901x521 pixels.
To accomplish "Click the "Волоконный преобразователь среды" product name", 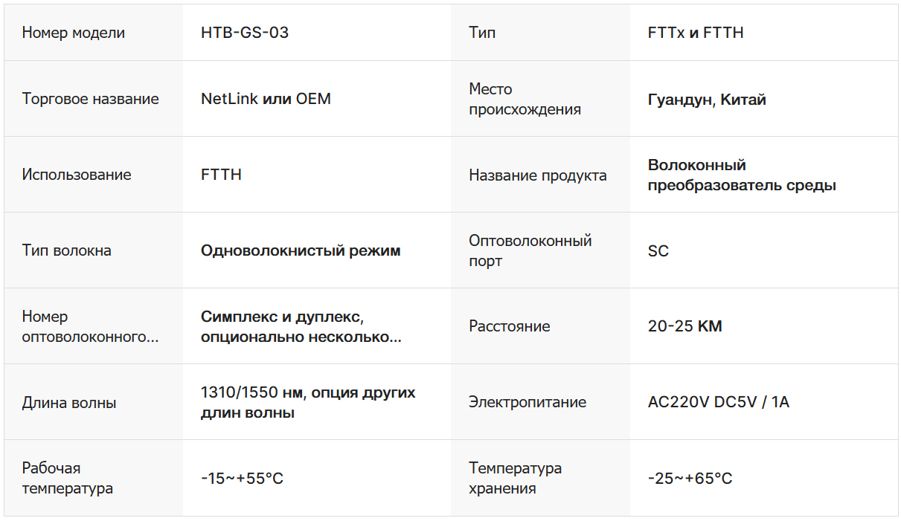I will pyautogui.click(x=742, y=175).
